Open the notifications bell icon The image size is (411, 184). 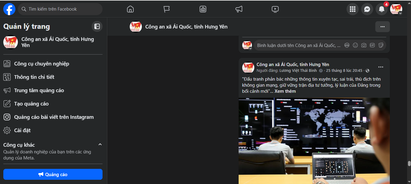point(382,9)
